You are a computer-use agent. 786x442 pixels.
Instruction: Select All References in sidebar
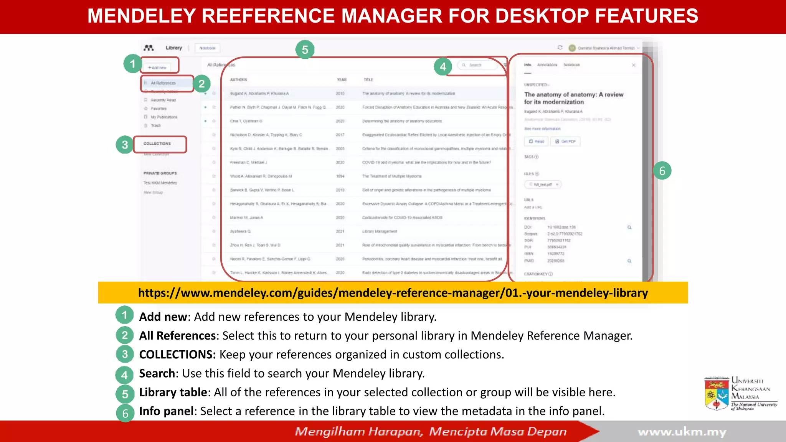[163, 83]
